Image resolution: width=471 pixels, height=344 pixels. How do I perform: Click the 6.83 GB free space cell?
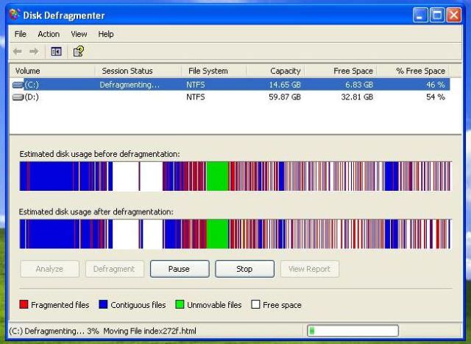359,85
